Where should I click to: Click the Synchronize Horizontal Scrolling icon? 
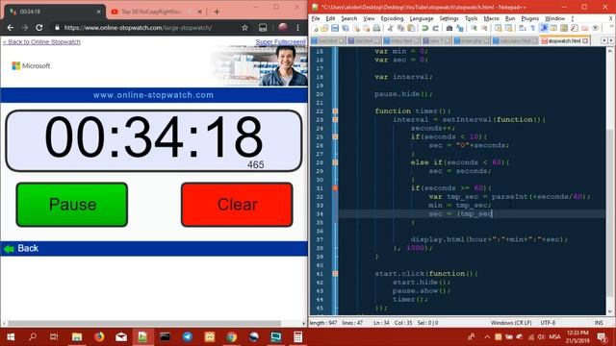tap(510, 28)
